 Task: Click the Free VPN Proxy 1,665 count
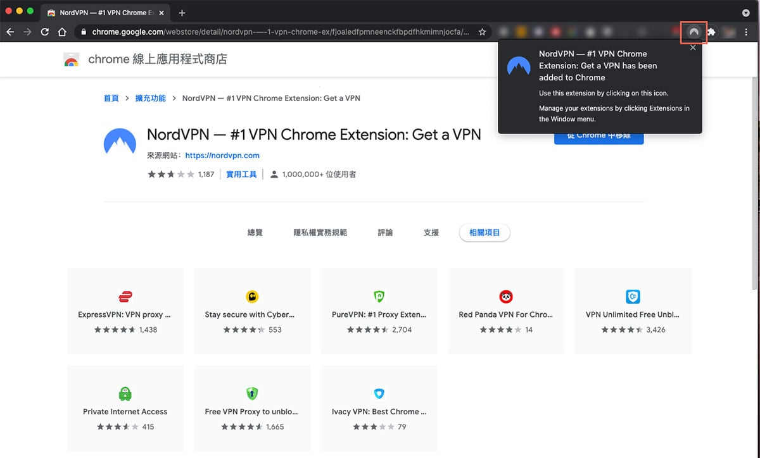pyautogui.click(x=275, y=427)
